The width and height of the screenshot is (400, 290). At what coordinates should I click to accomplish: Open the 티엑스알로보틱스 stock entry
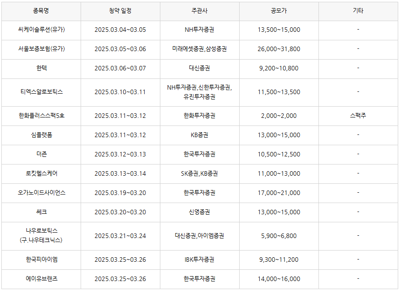coord(41,92)
